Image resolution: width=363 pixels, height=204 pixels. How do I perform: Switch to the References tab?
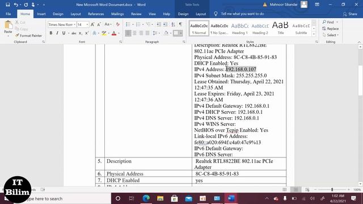coord(96,14)
